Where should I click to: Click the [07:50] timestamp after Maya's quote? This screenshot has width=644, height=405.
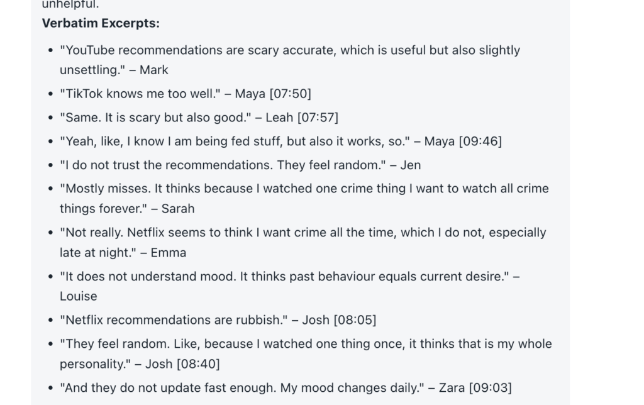click(x=290, y=94)
